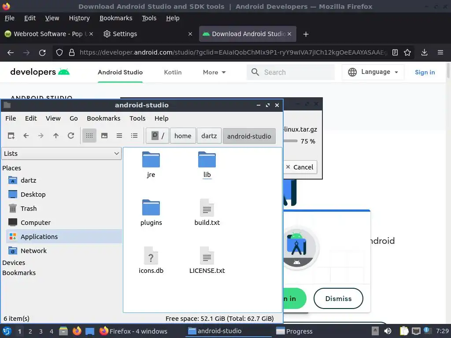Open a new Firefox tab

point(306,34)
